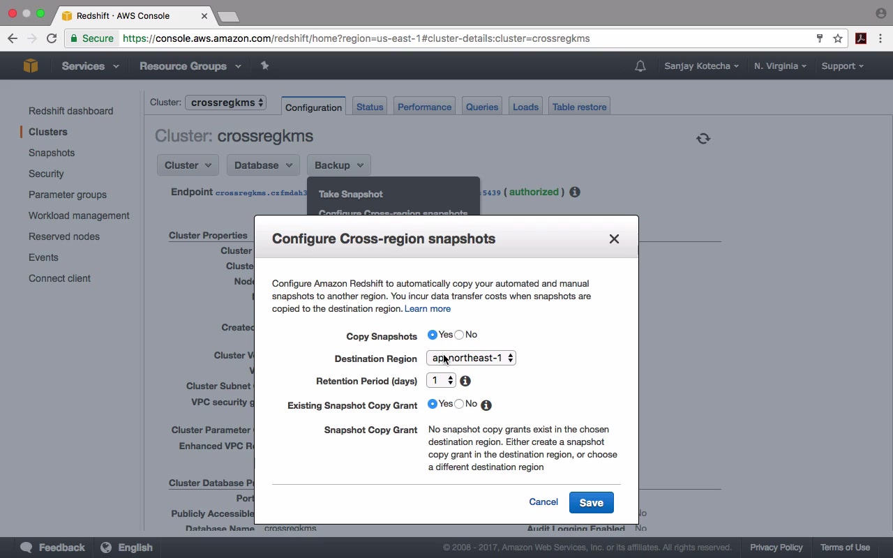Open the Support menu
This screenshot has width=893, height=558.
tap(842, 66)
